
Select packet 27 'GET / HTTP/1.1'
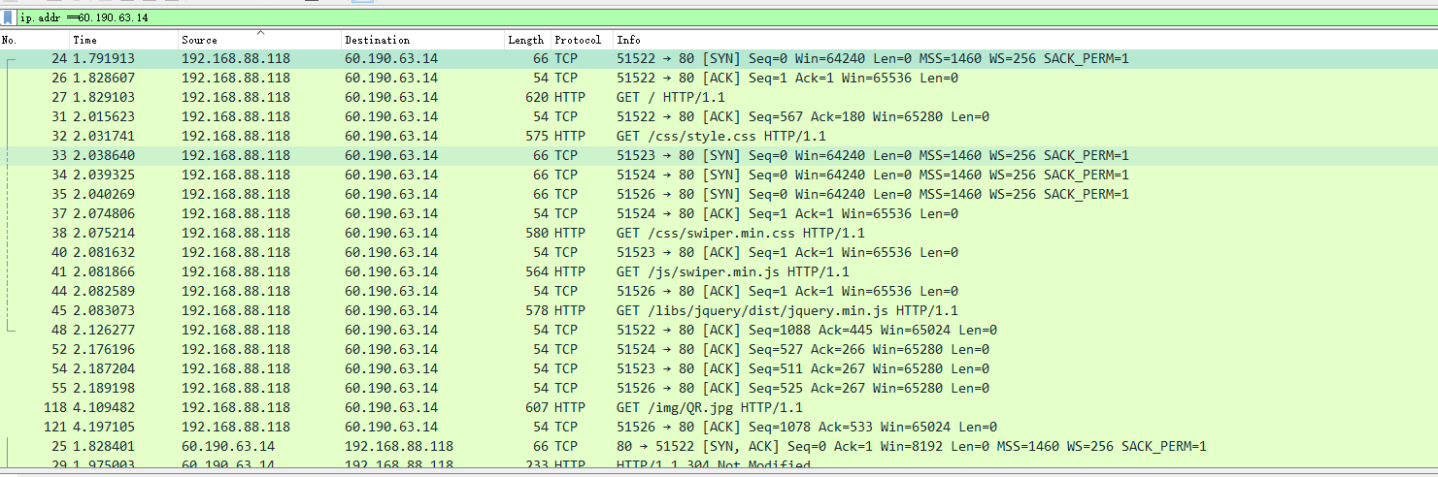point(719,97)
